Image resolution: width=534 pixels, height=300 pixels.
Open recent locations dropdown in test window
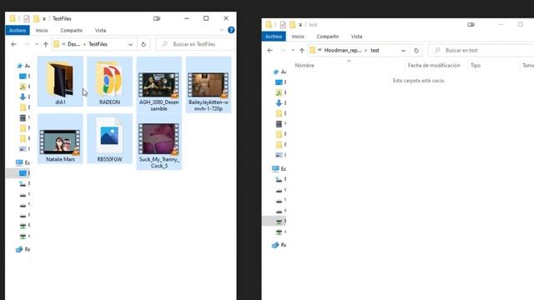pyautogui.click(x=293, y=50)
